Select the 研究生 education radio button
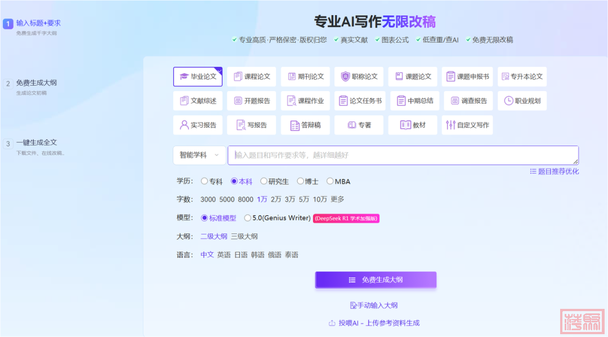This screenshot has width=608, height=337. (264, 181)
